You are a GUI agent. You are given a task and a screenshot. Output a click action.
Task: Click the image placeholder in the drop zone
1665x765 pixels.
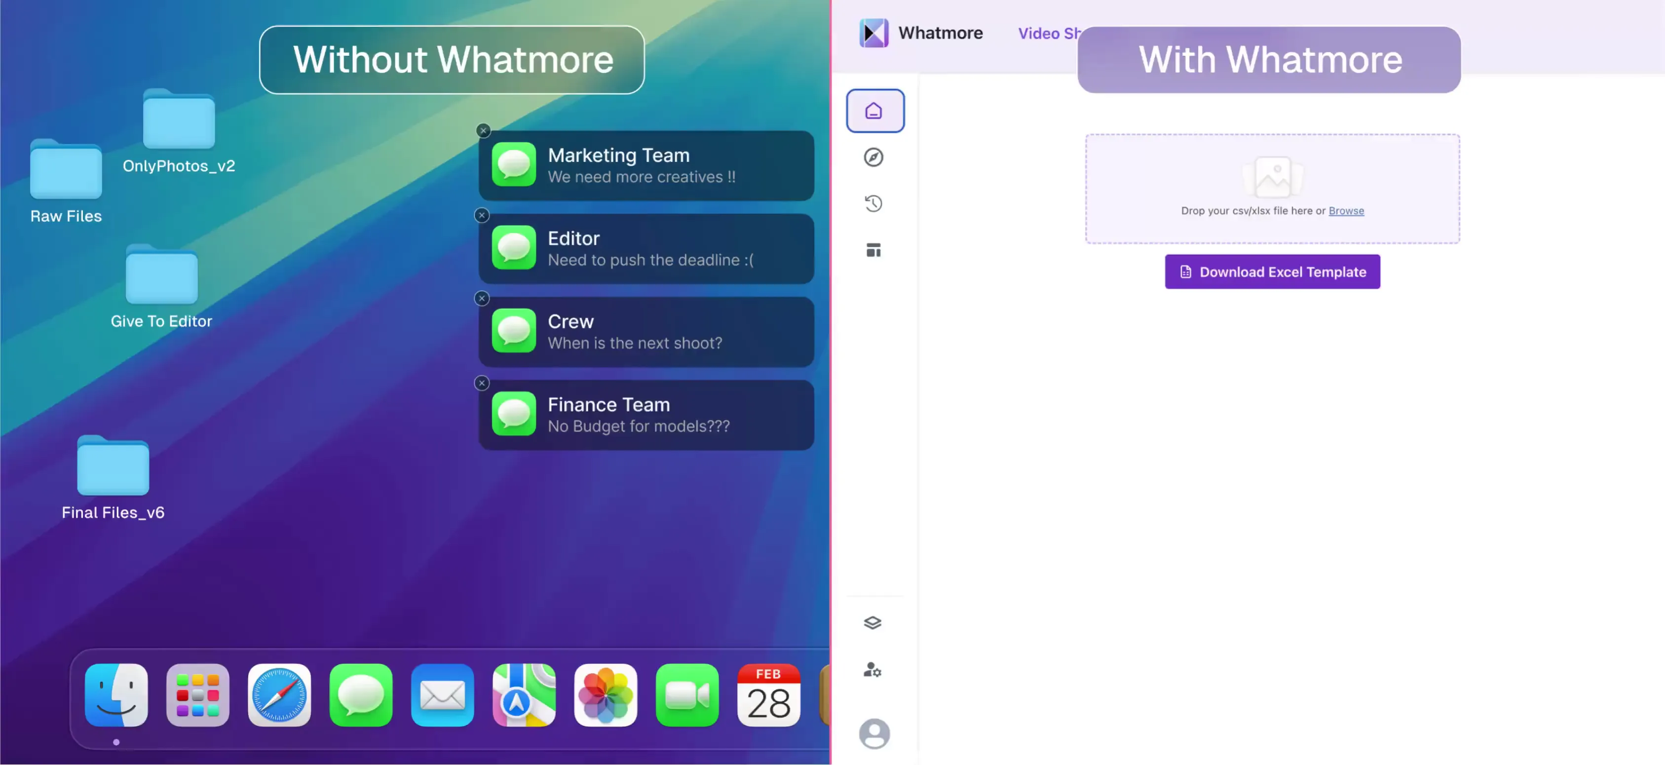[x=1272, y=177]
